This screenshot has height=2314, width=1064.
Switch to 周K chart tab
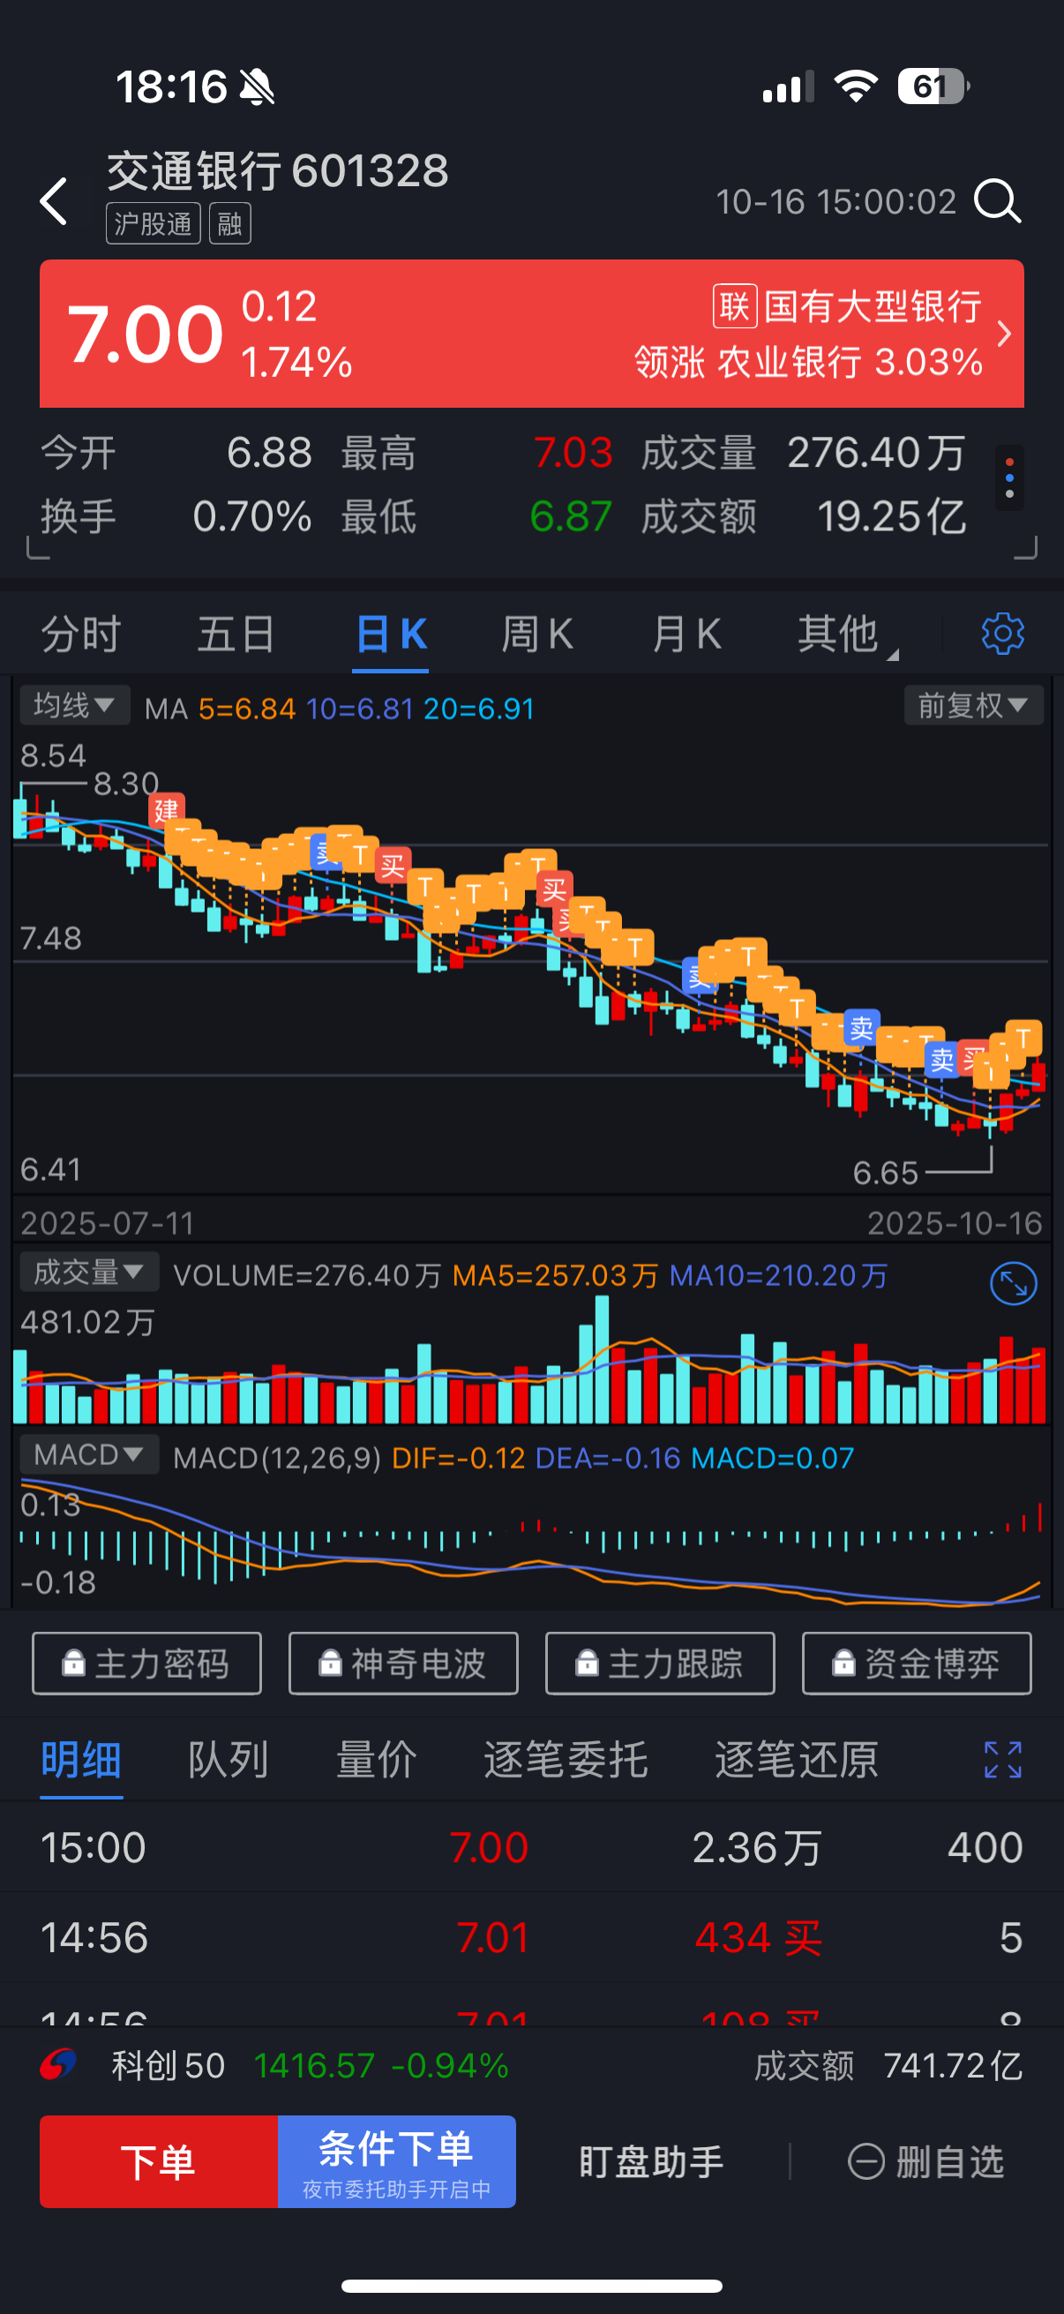click(537, 635)
